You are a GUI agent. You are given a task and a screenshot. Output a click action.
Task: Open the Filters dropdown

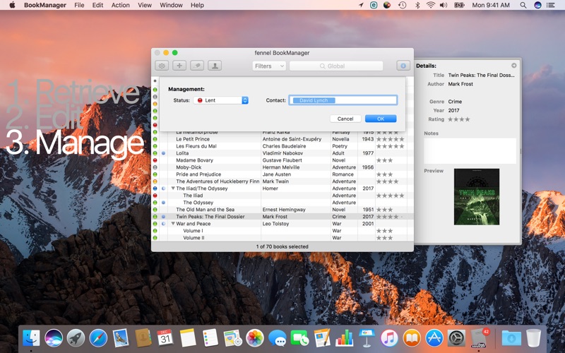269,66
